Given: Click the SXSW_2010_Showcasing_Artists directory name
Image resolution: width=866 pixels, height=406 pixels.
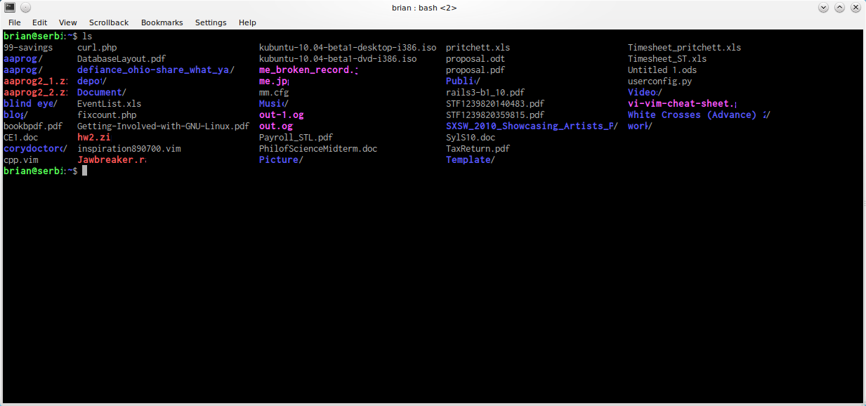Looking at the screenshot, I should point(530,126).
